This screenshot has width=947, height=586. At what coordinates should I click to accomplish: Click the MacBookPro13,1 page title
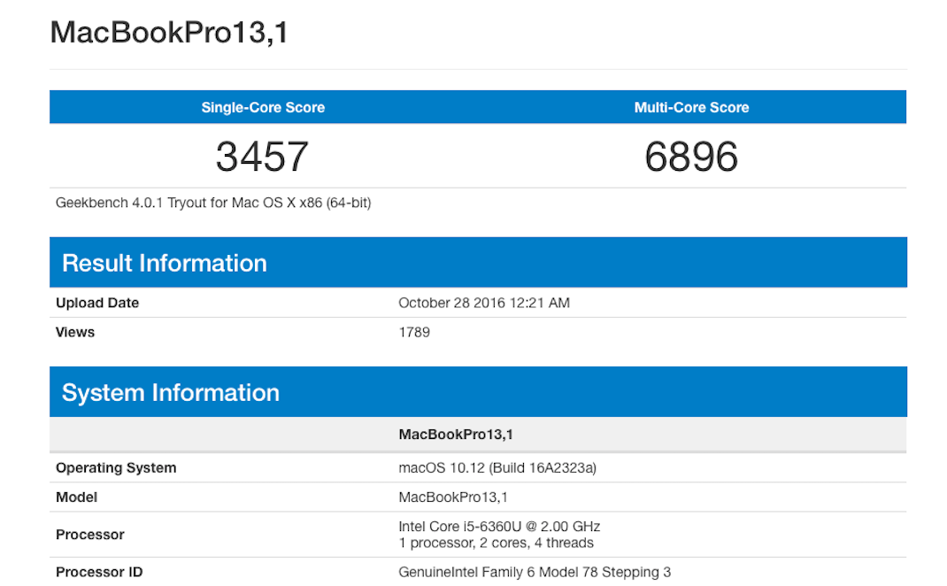click(169, 33)
